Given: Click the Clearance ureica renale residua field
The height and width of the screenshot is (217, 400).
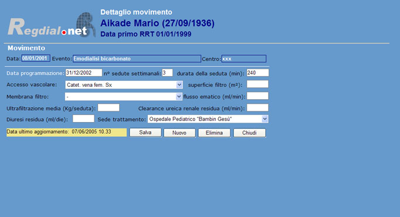Looking at the screenshot, I should (257, 107).
